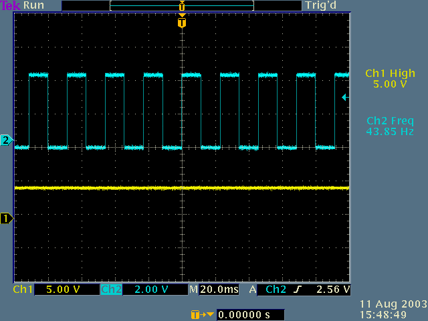Click the 5.00 V measurement value
Image resolution: width=428 pixels, height=321 pixels.
[x=390, y=84]
